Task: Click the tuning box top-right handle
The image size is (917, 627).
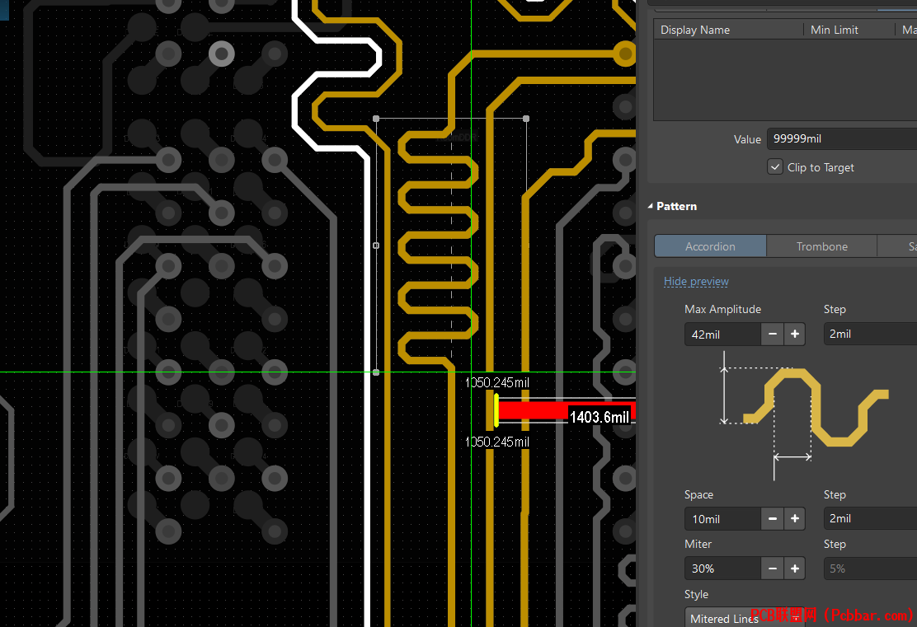Action: pos(526,119)
